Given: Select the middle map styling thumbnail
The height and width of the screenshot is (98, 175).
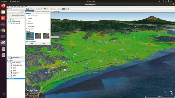Looking at the screenshot, I should (38, 36).
